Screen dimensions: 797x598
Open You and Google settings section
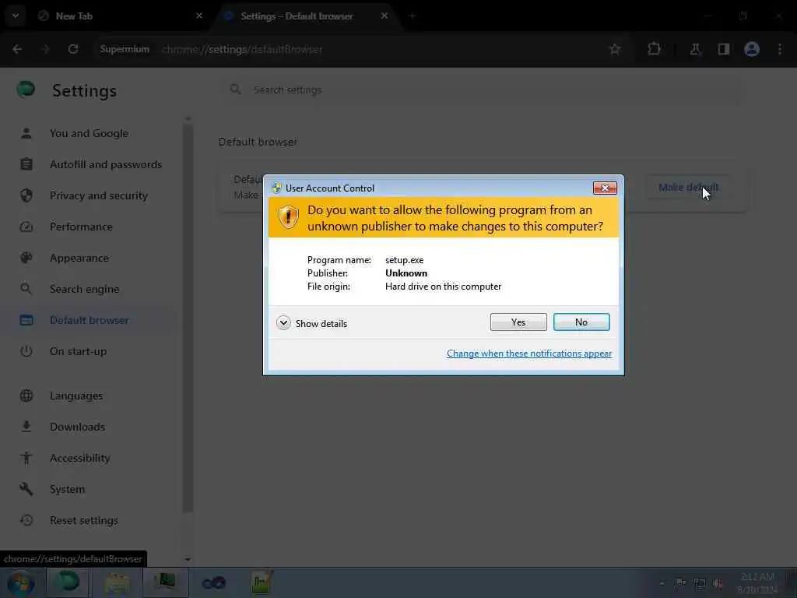(89, 133)
